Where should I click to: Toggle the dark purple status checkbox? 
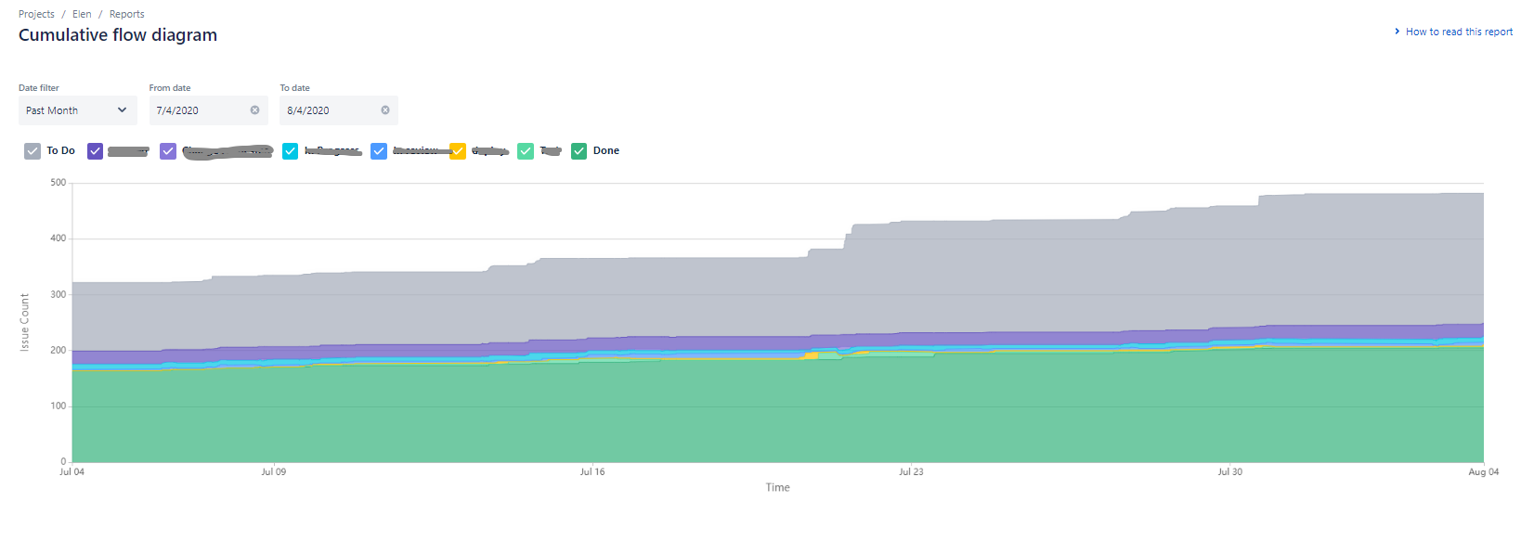tap(95, 151)
